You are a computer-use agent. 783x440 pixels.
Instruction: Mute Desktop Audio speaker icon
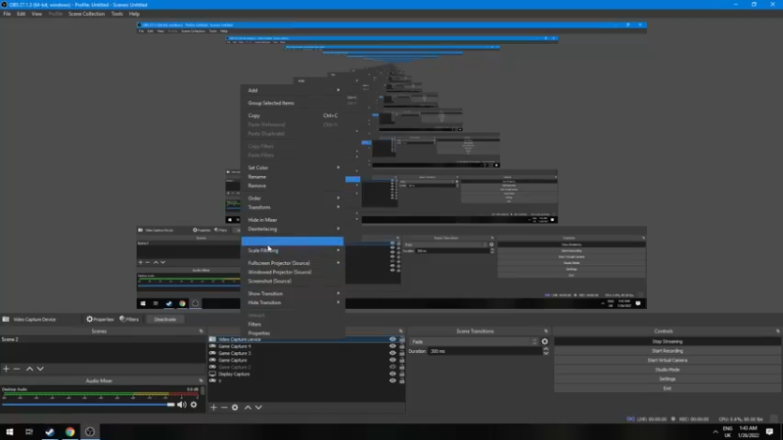click(182, 405)
